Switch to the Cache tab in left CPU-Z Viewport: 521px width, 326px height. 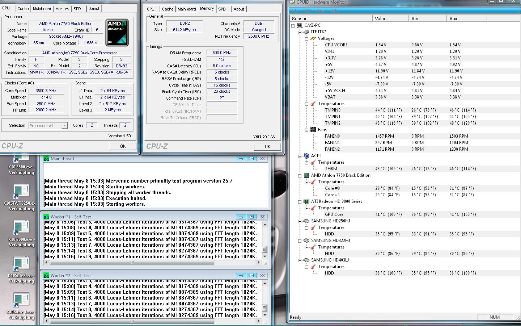(23, 9)
